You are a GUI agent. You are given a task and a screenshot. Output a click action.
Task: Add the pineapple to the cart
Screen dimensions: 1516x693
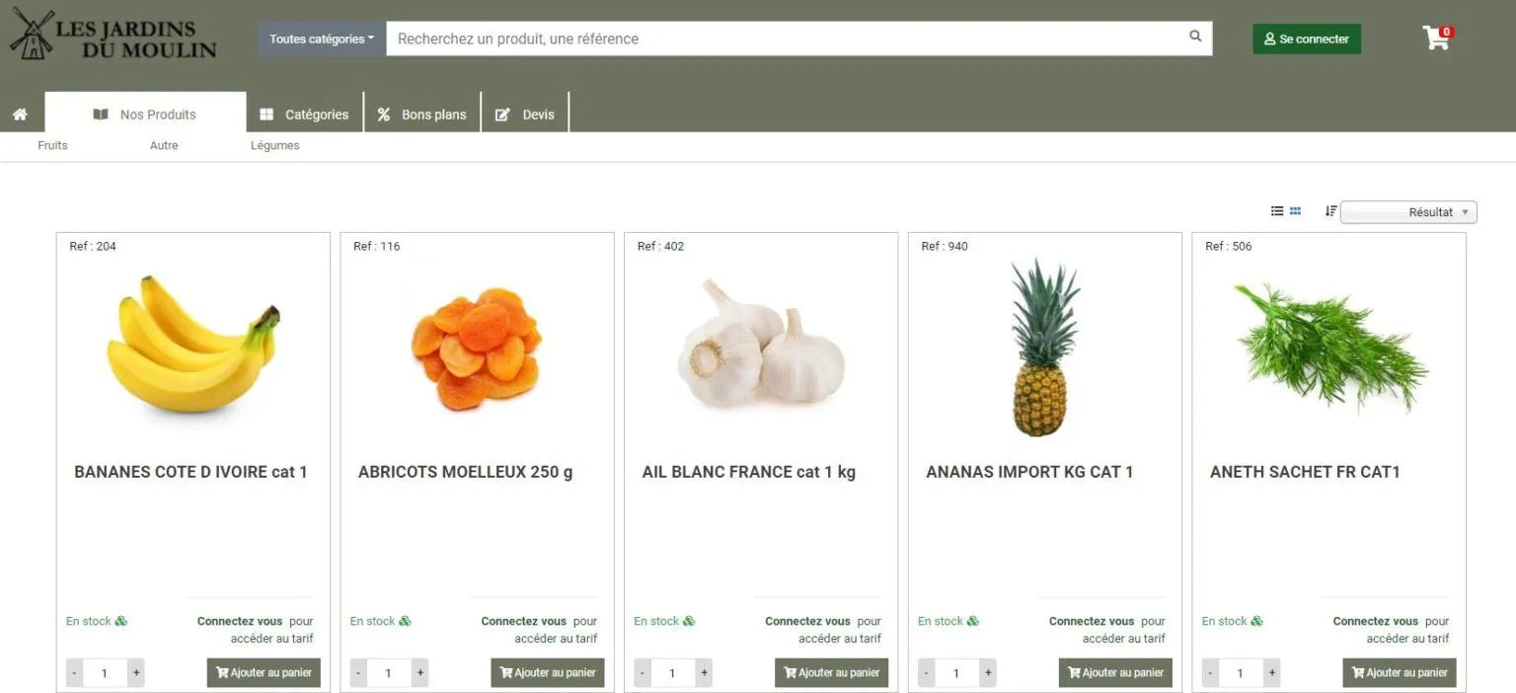pyautogui.click(x=1115, y=673)
